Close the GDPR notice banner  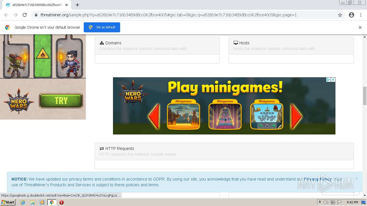(356, 179)
